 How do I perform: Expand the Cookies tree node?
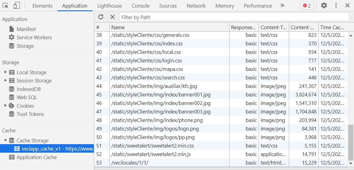(5, 106)
